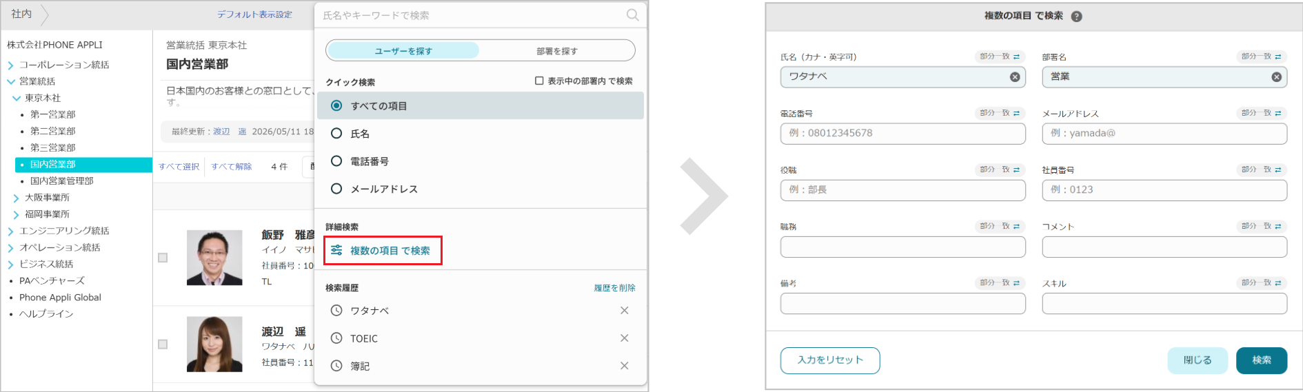Select the 氏名 quick search option
The height and width of the screenshot is (392, 1303).
pyautogui.click(x=336, y=133)
